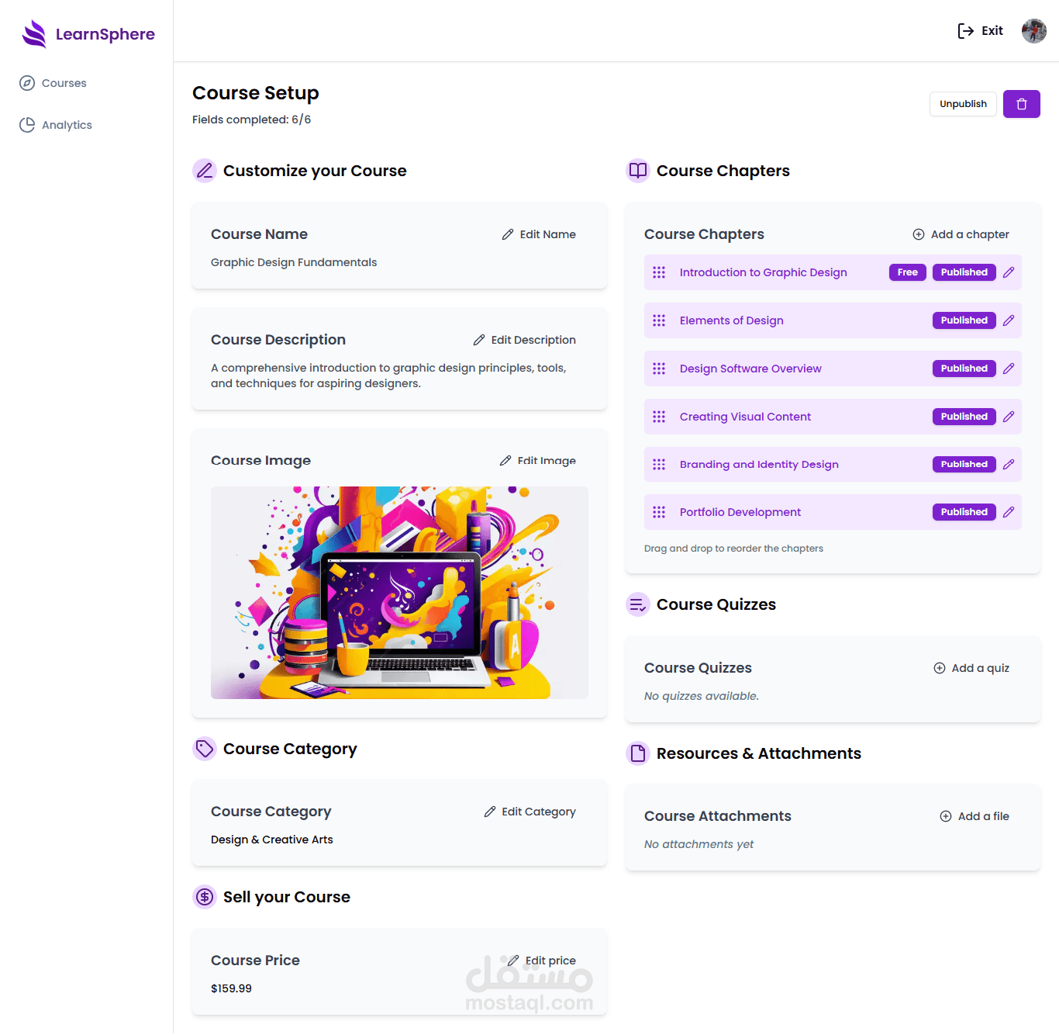Edit Introduction to Graphic Design chapter pencil

tap(1009, 272)
